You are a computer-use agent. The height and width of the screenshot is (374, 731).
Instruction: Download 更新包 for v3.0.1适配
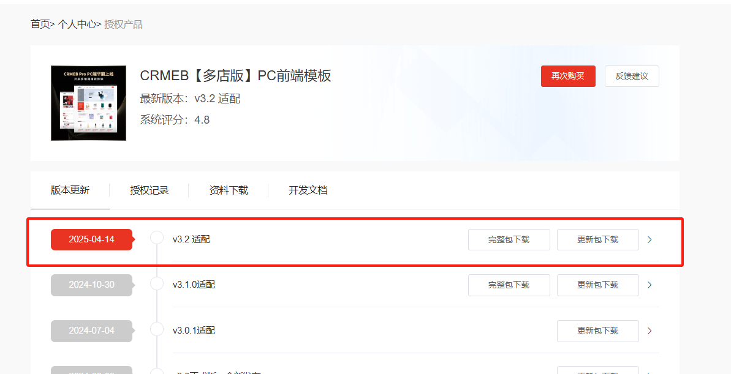pyautogui.click(x=597, y=331)
